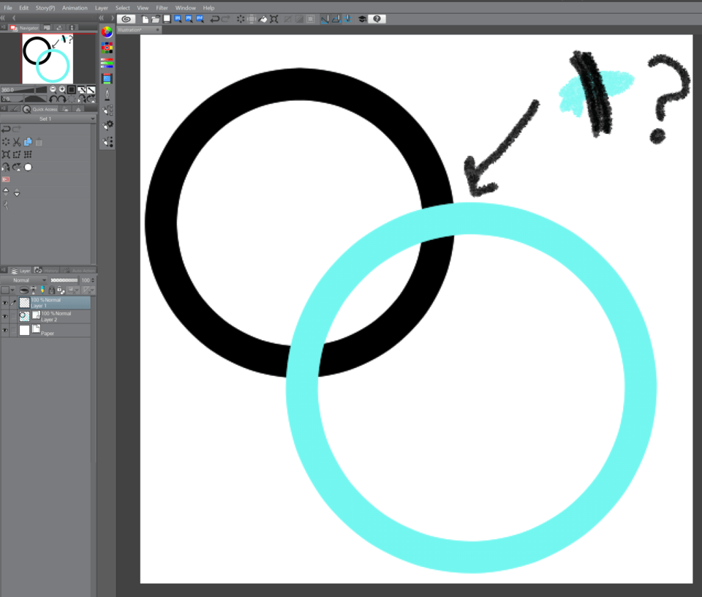Open the layer selection dropdown arrow
The width and height of the screenshot is (702, 597).
[12, 290]
